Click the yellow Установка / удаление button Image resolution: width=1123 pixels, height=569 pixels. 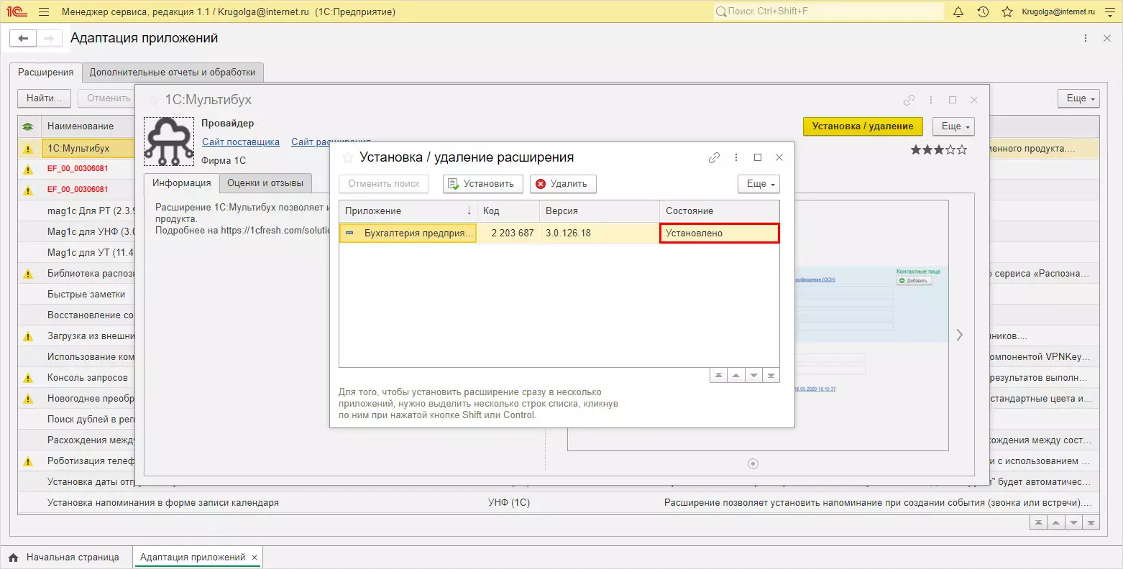[863, 126]
